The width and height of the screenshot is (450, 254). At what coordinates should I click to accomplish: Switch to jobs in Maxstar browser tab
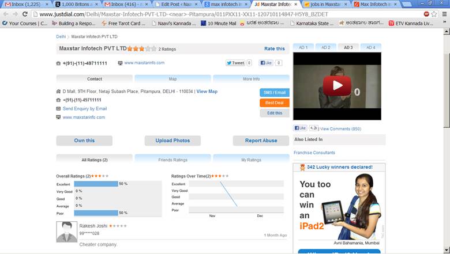point(325,4)
